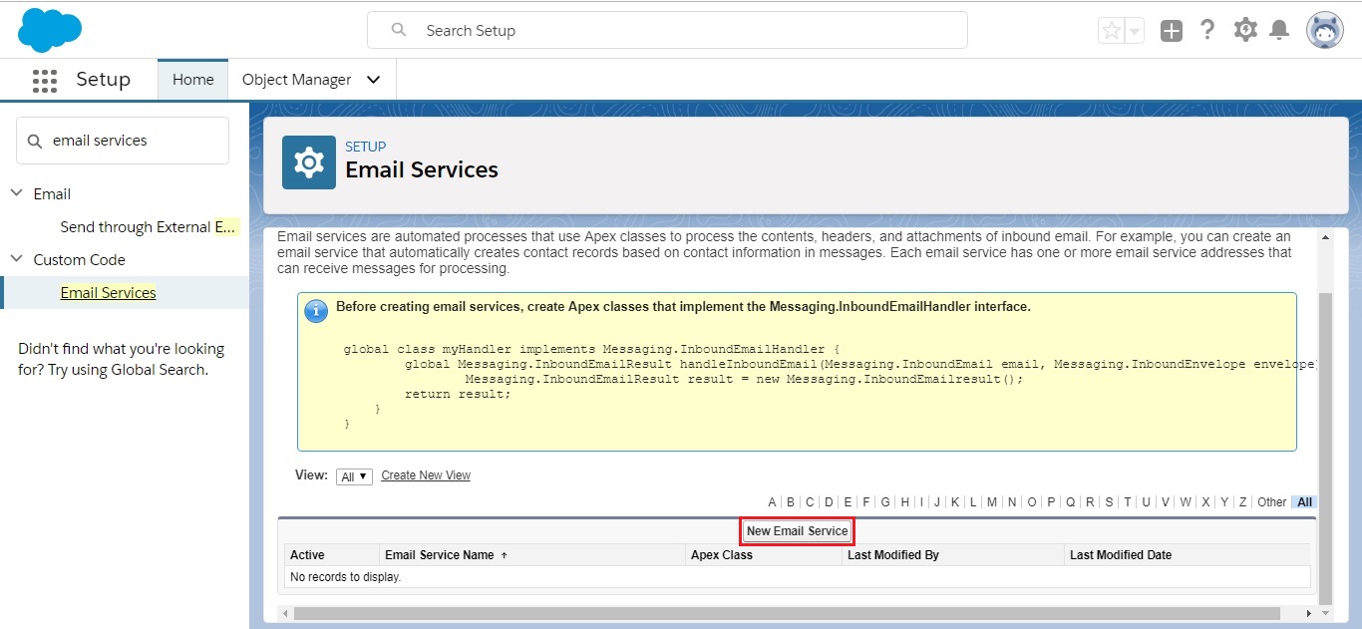This screenshot has height=629, width=1362.
Task: Click the Favorites star icon
Action: click(x=1112, y=31)
